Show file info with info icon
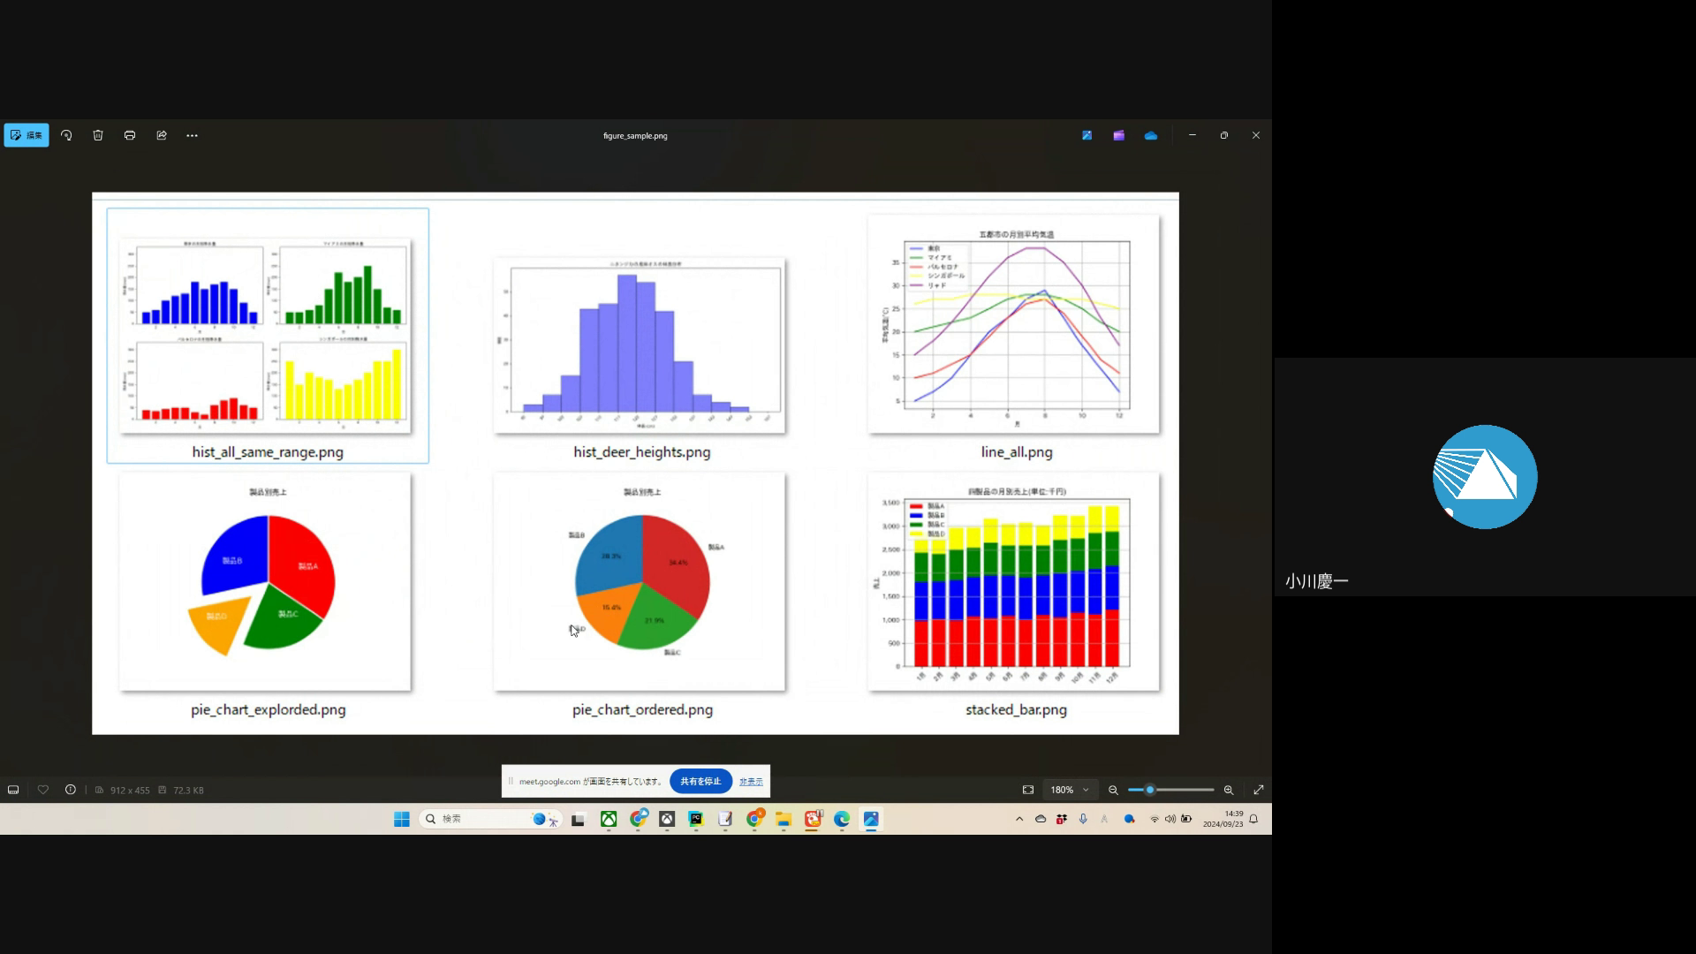Image resolution: width=1696 pixels, height=954 pixels. click(71, 790)
